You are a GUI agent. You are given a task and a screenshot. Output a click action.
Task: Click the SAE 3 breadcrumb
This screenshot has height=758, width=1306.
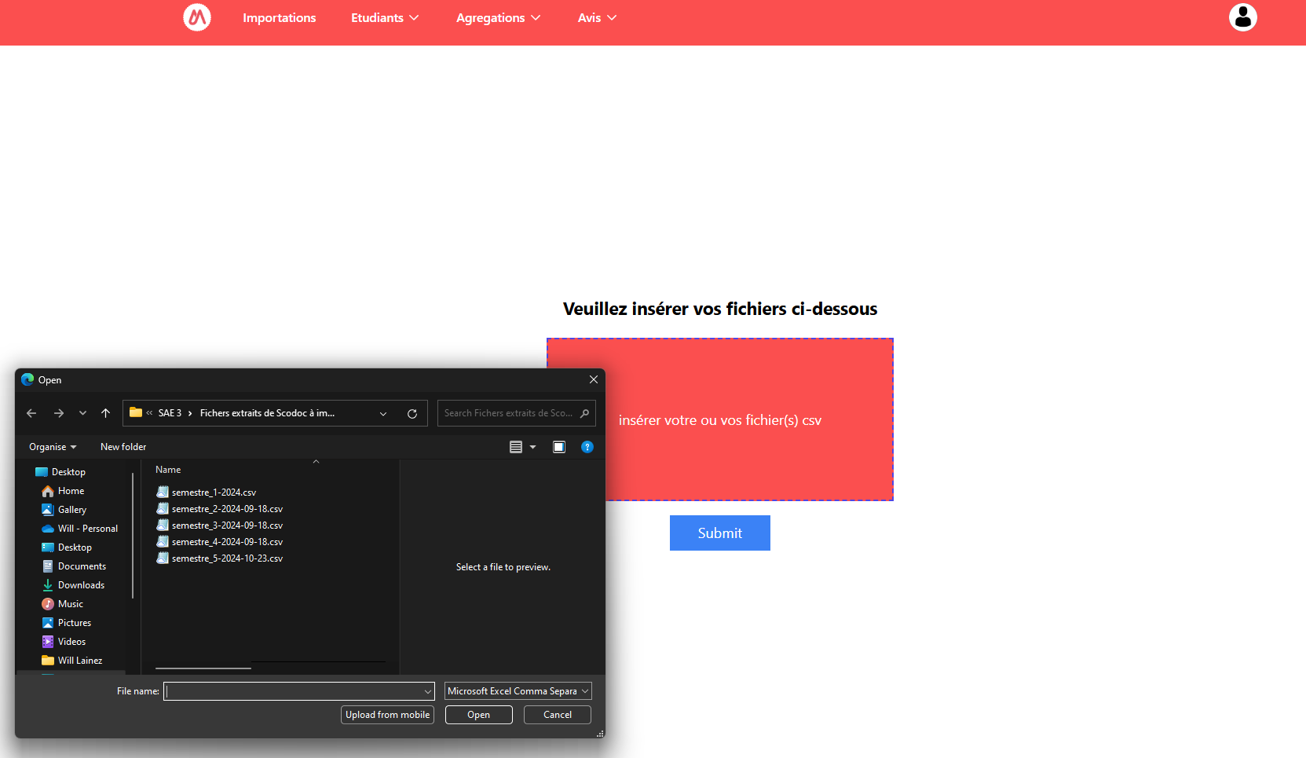[x=170, y=413]
